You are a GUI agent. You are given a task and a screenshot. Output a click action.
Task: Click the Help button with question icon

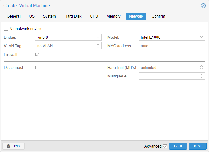[x=13, y=146]
